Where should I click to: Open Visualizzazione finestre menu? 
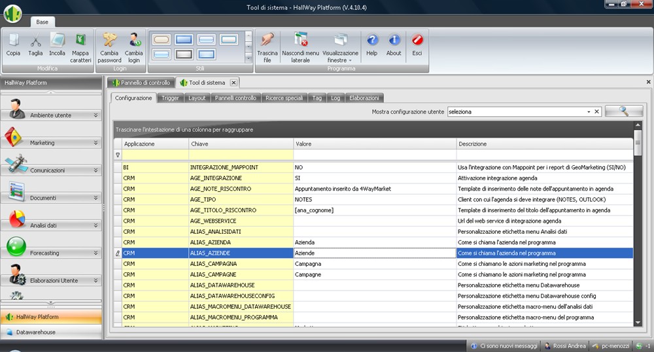(340, 48)
